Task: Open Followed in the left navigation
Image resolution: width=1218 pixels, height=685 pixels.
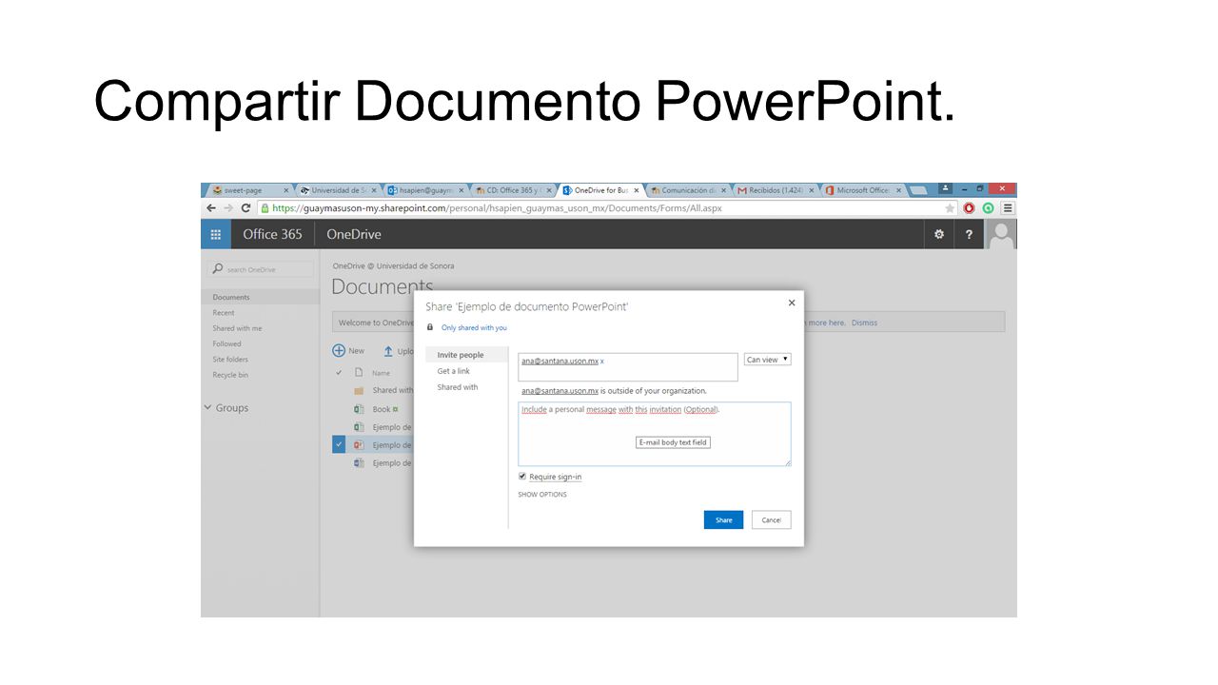Action: pos(226,343)
